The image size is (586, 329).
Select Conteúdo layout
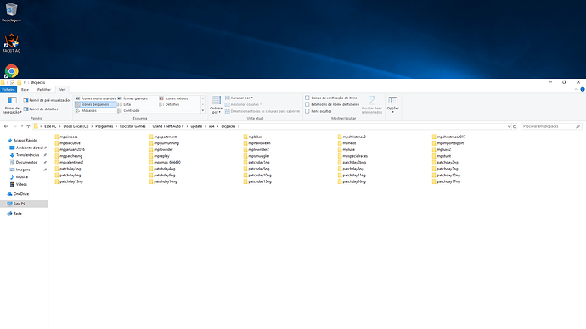tap(128, 110)
